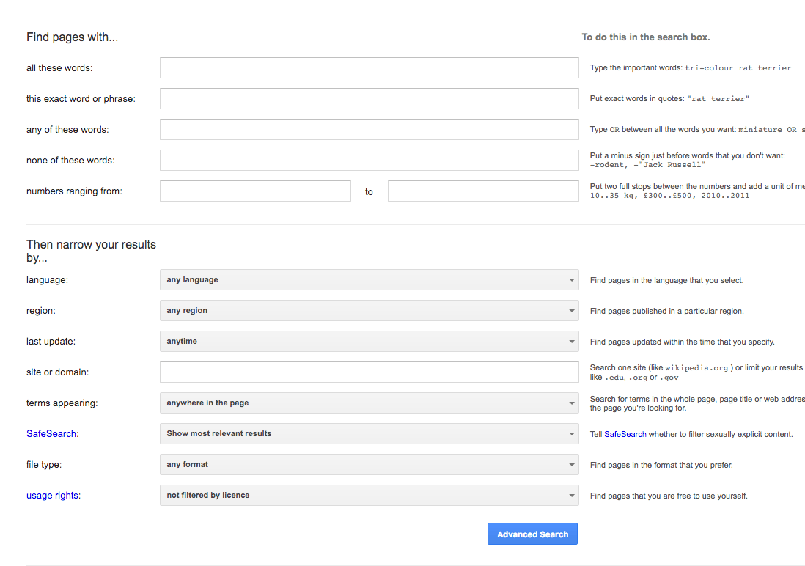The height and width of the screenshot is (566, 805).
Task: Open the last update 'anytime' dropdown
Action: point(369,342)
